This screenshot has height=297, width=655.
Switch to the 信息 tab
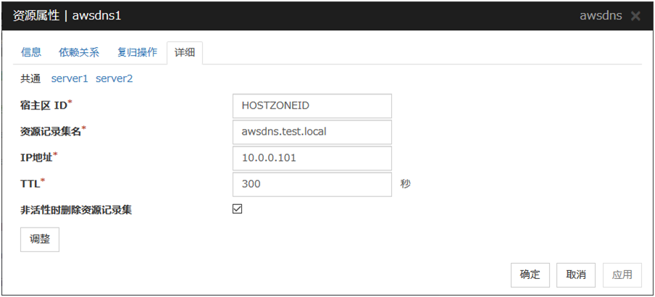point(31,53)
